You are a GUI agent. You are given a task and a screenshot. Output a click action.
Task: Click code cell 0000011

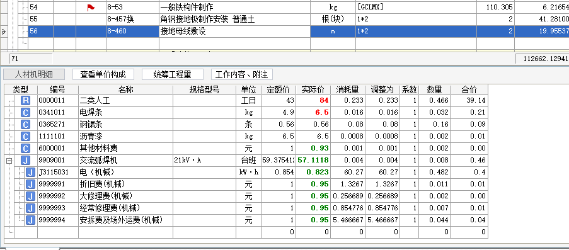(58, 101)
